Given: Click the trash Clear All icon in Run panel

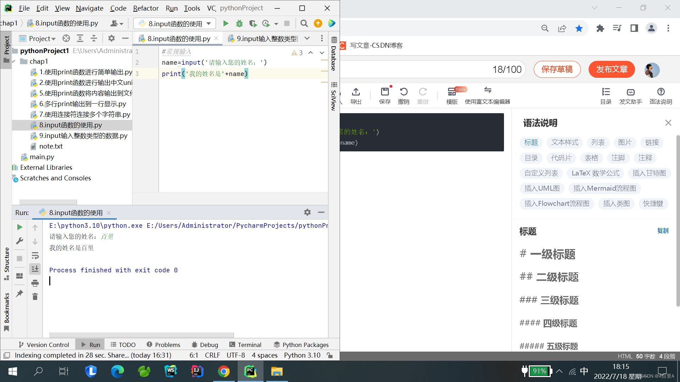Looking at the screenshot, I should (x=35, y=296).
